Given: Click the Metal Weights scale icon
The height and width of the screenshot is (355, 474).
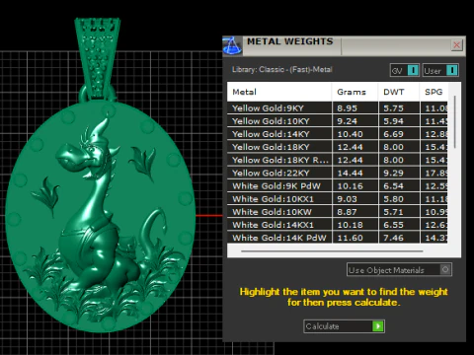Looking at the screenshot, I should click(232, 45).
